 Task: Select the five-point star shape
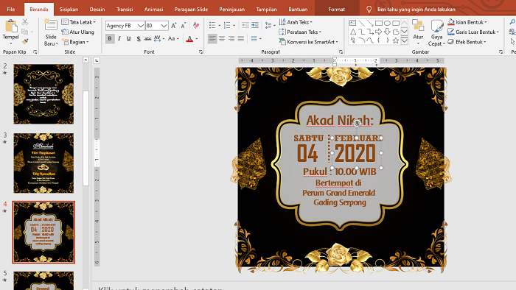pyautogui.click(x=396, y=40)
